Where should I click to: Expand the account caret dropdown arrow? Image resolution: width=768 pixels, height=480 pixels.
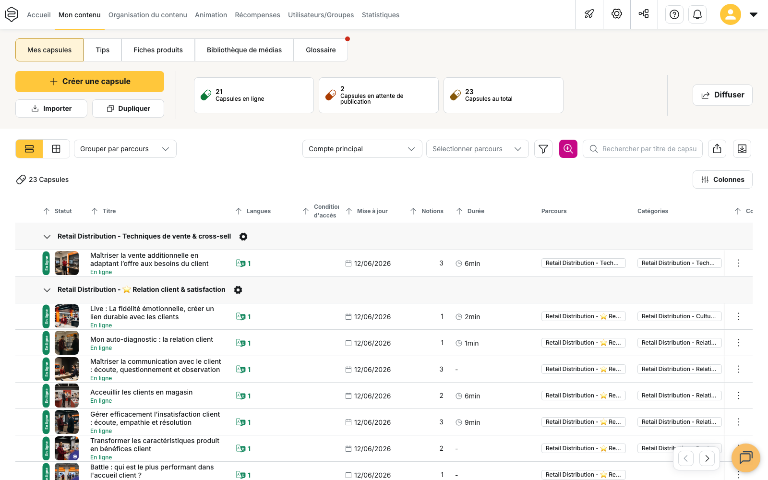pyautogui.click(x=754, y=14)
